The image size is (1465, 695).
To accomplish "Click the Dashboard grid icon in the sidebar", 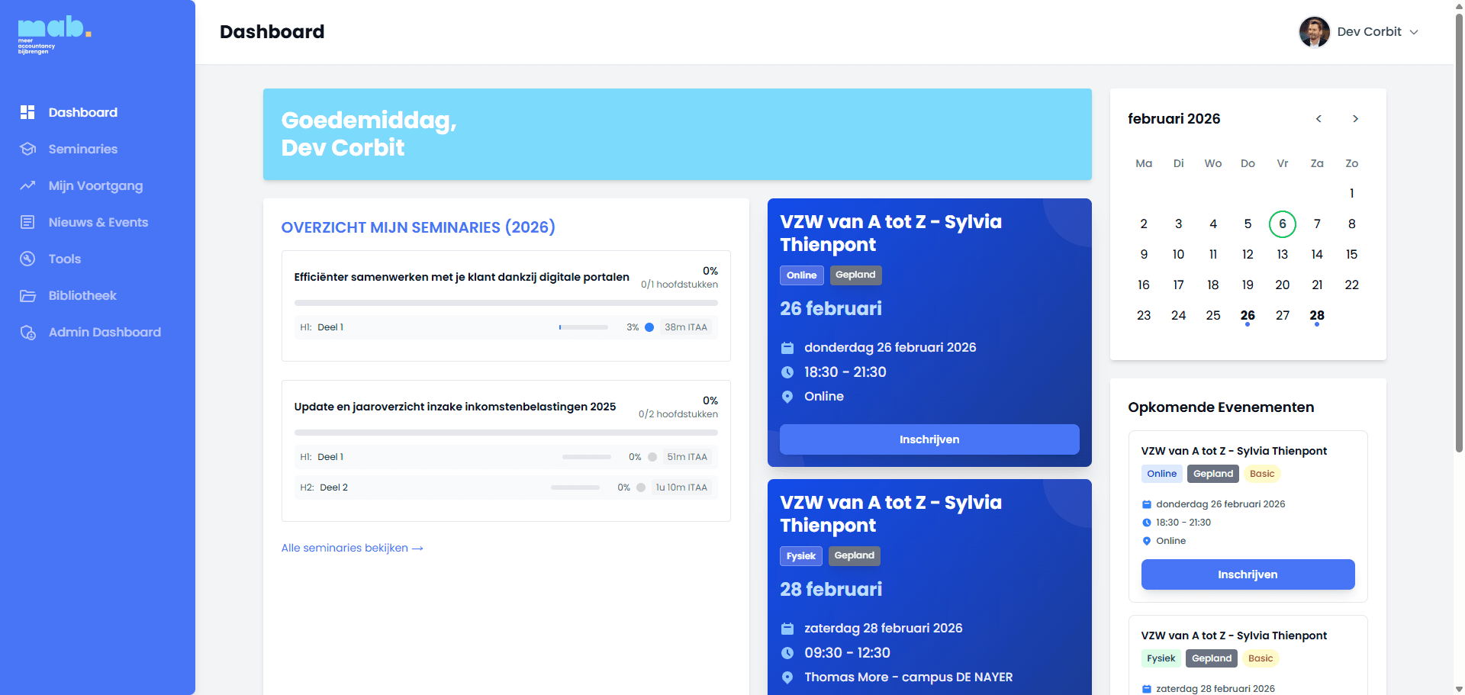I will [x=27, y=112].
